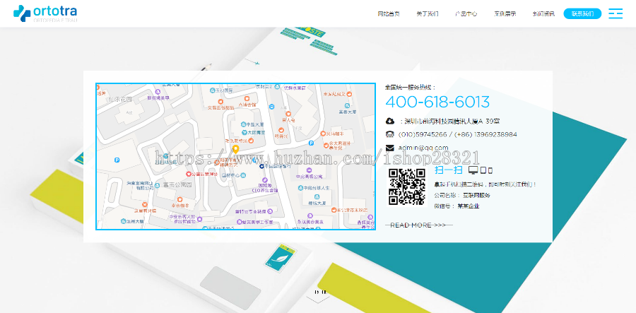Click the envelope email icon

(389, 148)
